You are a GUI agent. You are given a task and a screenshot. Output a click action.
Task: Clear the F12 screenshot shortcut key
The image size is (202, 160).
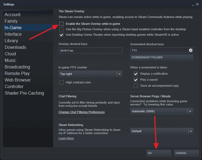pyautogui.click(x=191, y=50)
